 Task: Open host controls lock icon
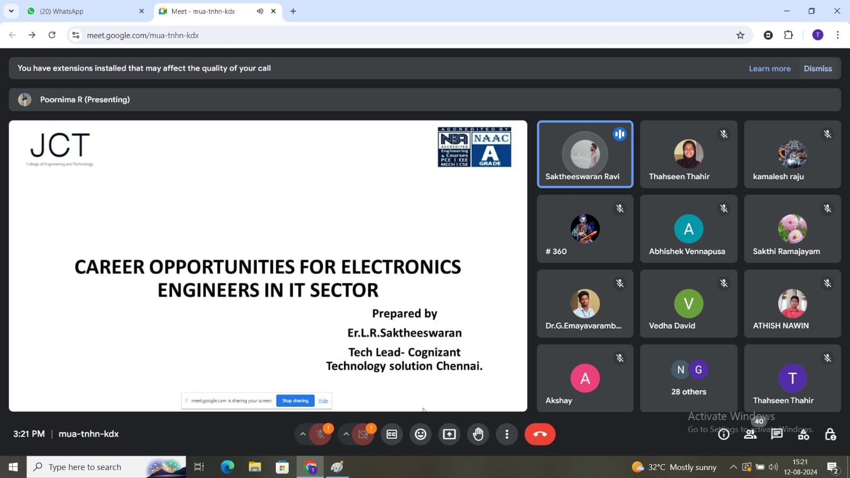[830, 434]
